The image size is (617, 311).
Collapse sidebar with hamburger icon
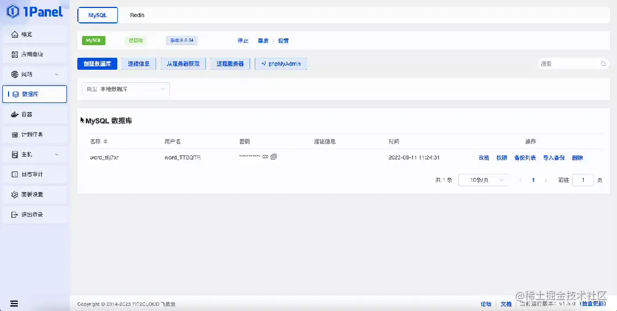pyautogui.click(x=14, y=304)
